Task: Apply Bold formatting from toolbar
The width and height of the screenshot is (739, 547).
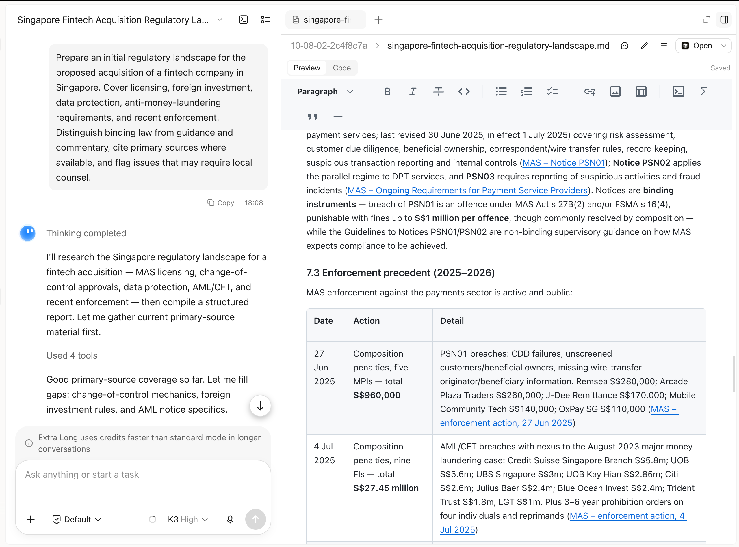Action: 387,92
